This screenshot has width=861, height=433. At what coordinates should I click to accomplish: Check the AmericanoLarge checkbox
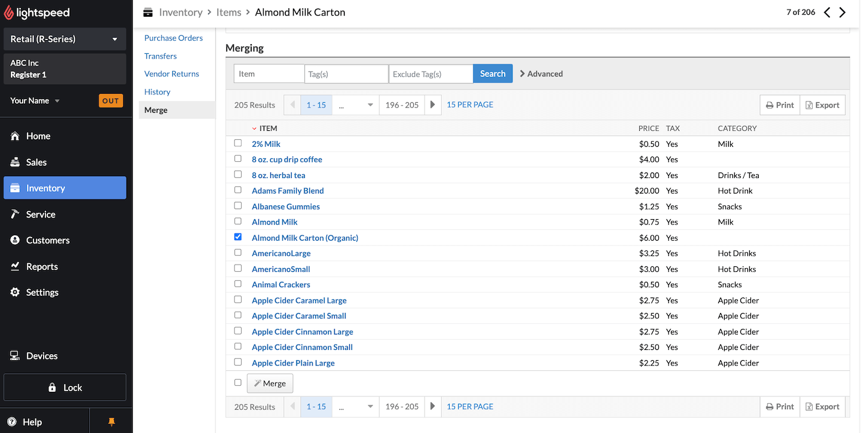[238, 253]
